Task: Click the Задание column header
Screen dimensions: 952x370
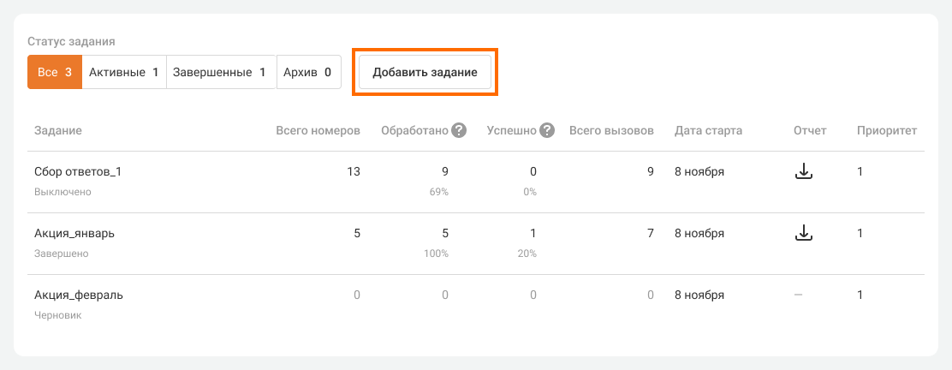Action: point(58,131)
